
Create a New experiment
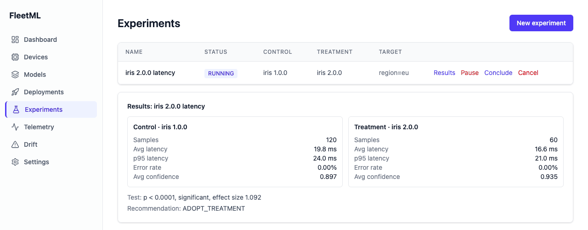[x=541, y=23]
